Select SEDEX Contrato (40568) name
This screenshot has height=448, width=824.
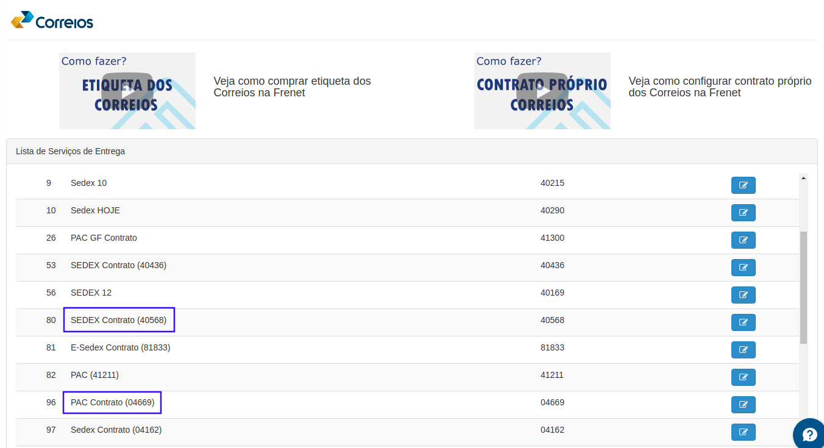118,320
